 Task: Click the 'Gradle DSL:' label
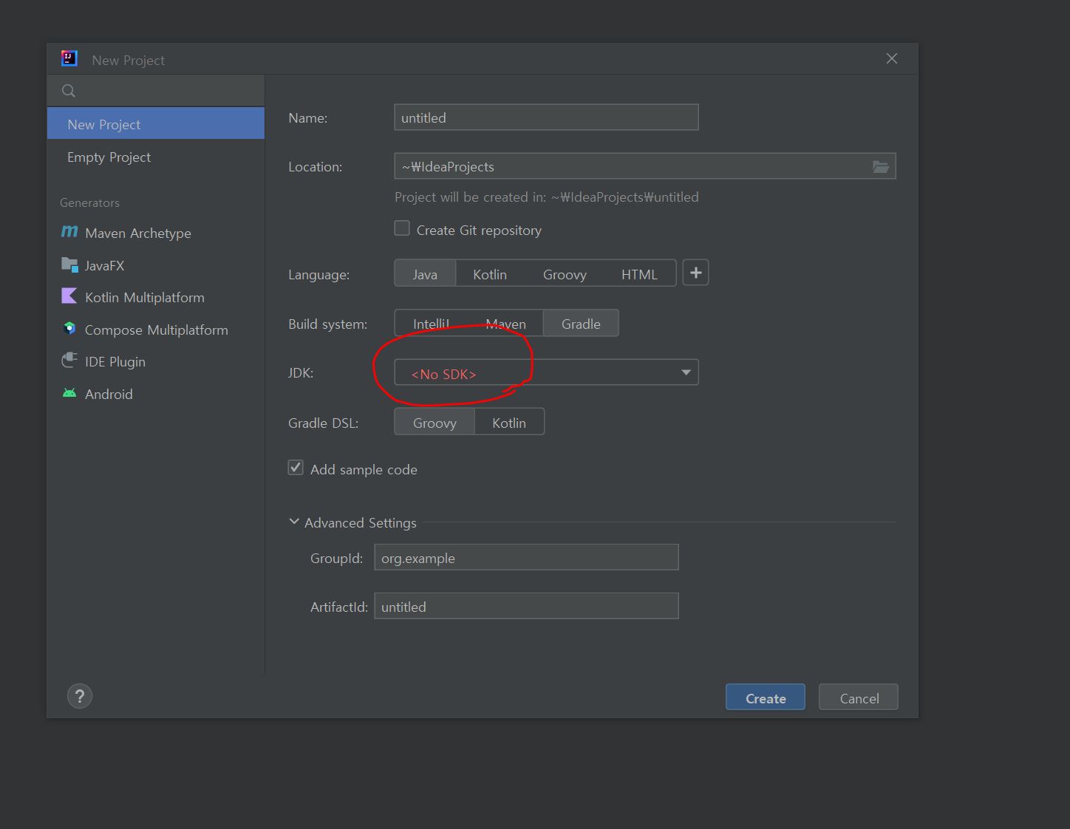pyautogui.click(x=323, y=423)
